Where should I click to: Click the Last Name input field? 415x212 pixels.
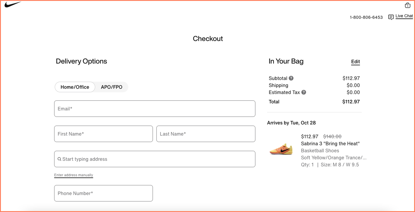206,134
